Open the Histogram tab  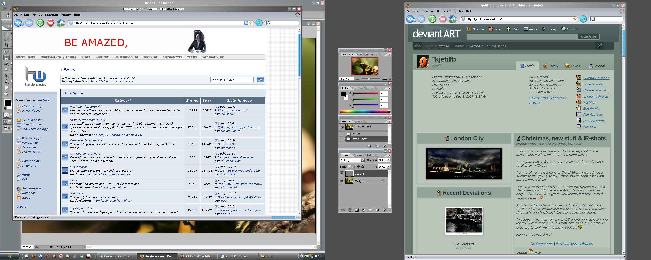(x=371, y=55)
